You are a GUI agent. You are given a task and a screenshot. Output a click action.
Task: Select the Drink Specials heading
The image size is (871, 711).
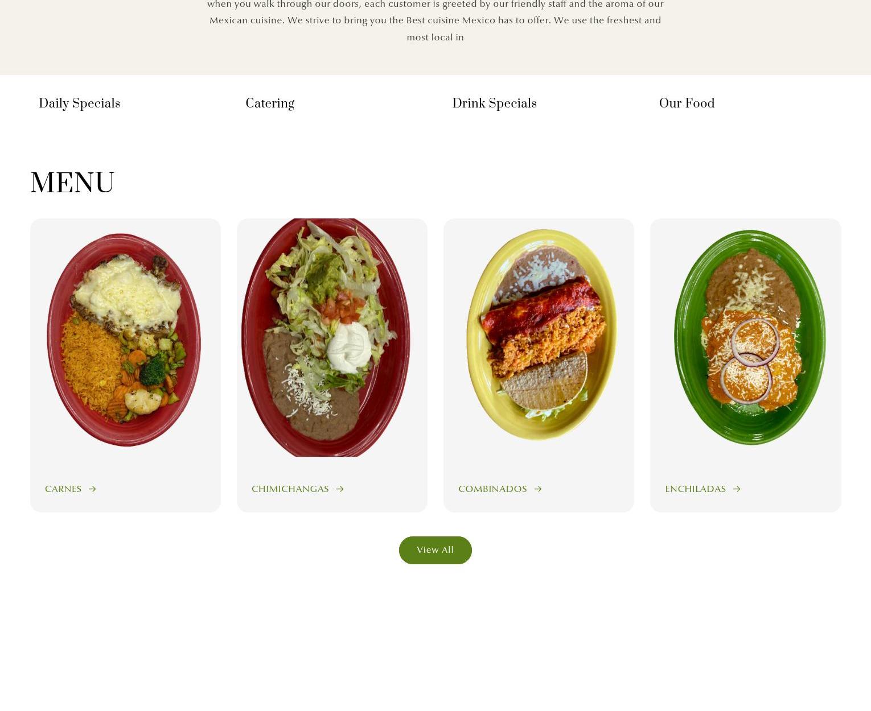coord(494,104)
